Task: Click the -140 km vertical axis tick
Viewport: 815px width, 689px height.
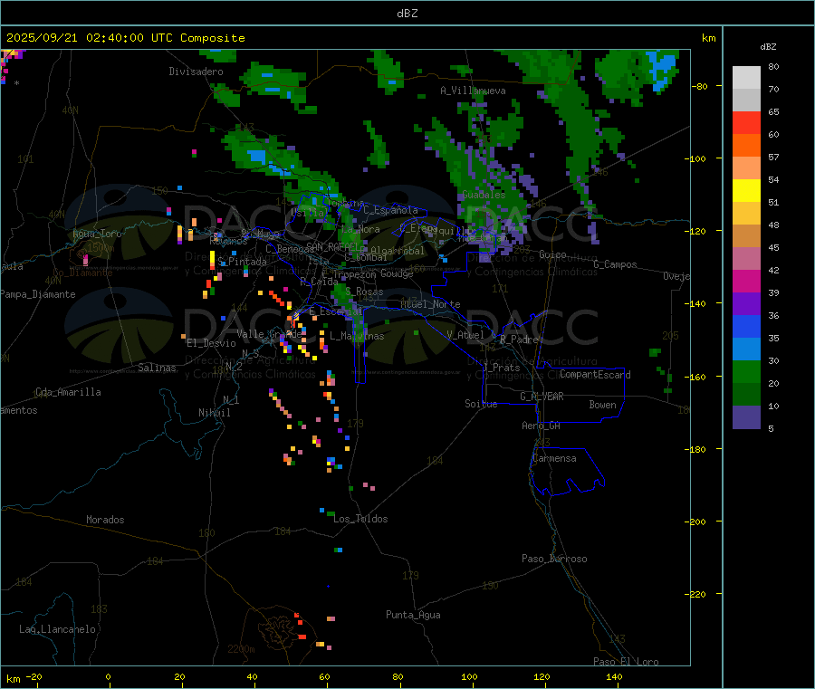Action: pos(698,303)
